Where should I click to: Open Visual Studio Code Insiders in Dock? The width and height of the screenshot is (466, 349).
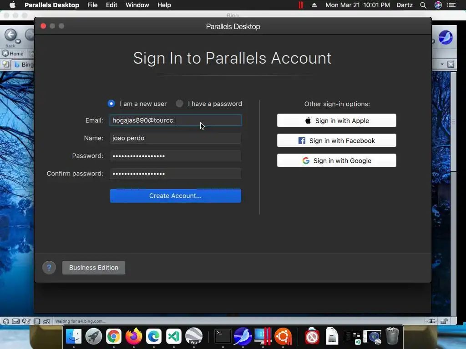173,336
